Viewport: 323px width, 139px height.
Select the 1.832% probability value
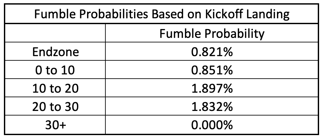[212, 107]
